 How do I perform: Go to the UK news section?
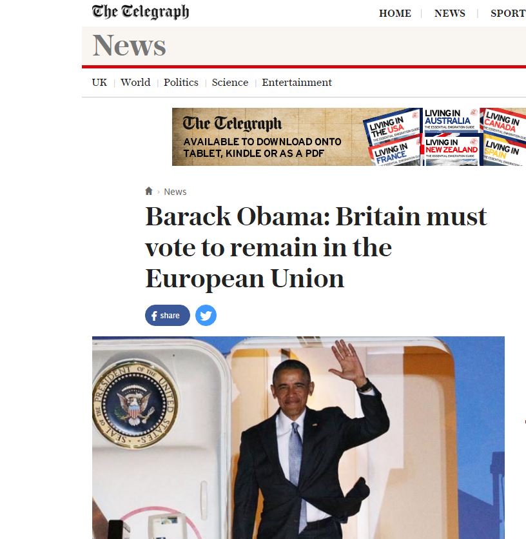[99, 83]
